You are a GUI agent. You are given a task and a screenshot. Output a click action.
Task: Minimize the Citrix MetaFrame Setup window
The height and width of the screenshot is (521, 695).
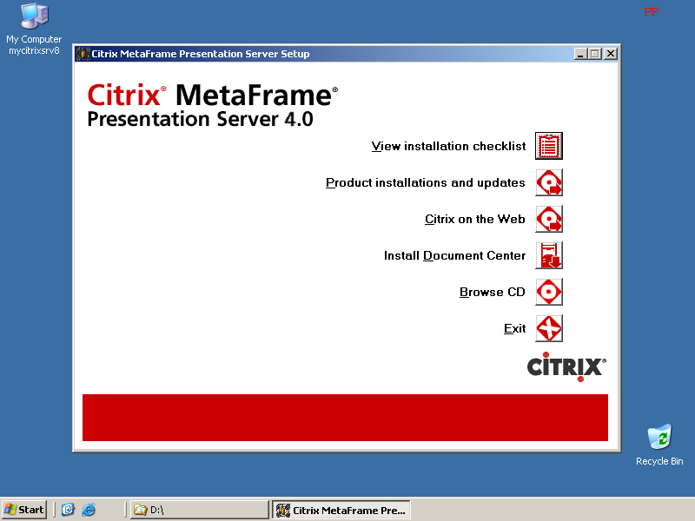click(580, 54)
